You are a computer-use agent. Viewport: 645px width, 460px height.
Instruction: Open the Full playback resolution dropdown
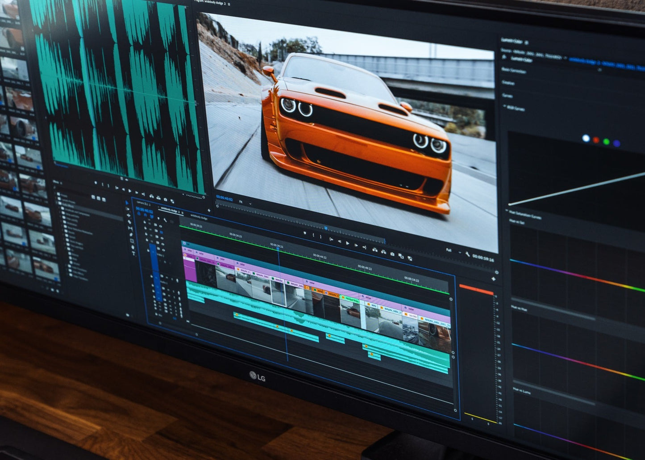pos(454,251)
